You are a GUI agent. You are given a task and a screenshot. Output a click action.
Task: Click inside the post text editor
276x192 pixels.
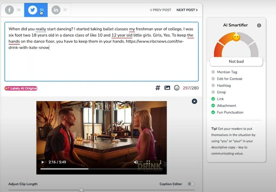pyautogui.click(x=102, y=52)
